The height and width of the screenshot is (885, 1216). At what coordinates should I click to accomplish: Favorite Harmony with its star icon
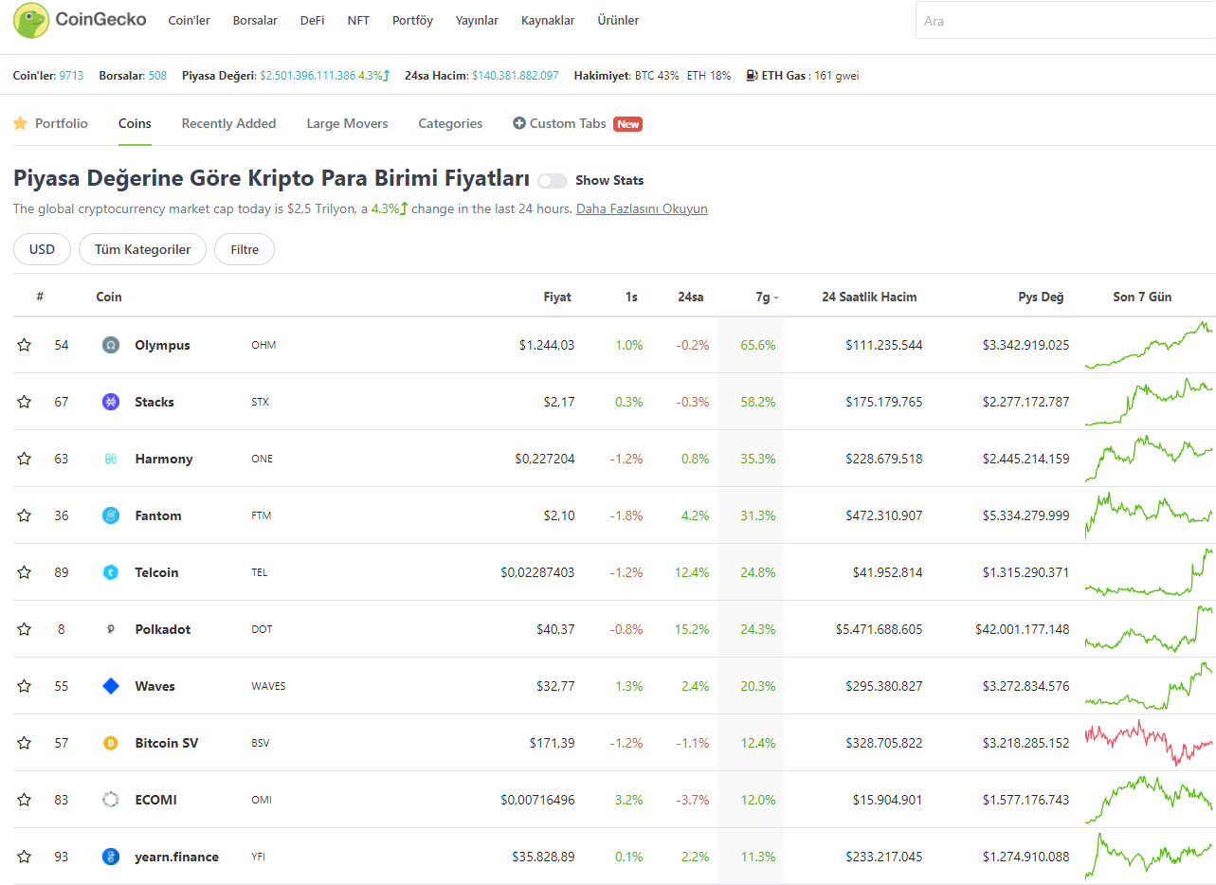coord(24,459)
